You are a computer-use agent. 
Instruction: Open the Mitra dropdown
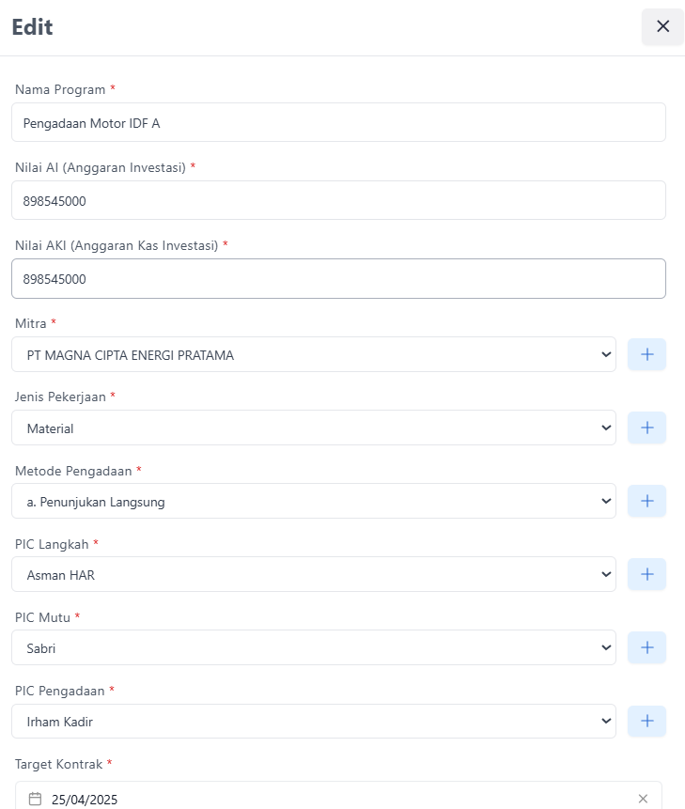(x=314, y=354)
